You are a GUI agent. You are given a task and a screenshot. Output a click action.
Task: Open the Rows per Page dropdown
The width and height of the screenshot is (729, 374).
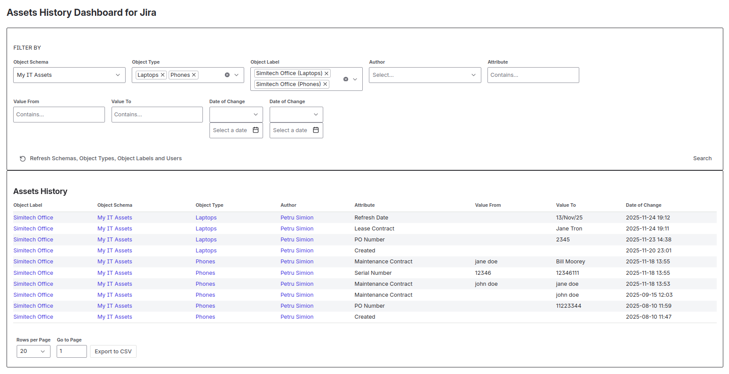point(33,351)
